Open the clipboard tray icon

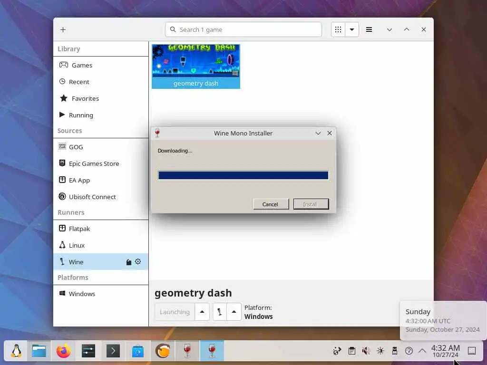pos(351,351)
